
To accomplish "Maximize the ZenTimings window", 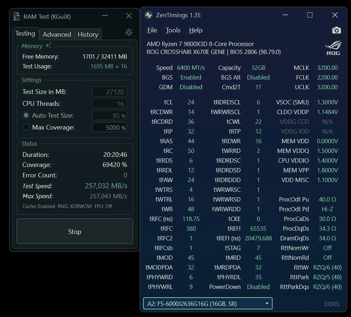I will (310, 15).
